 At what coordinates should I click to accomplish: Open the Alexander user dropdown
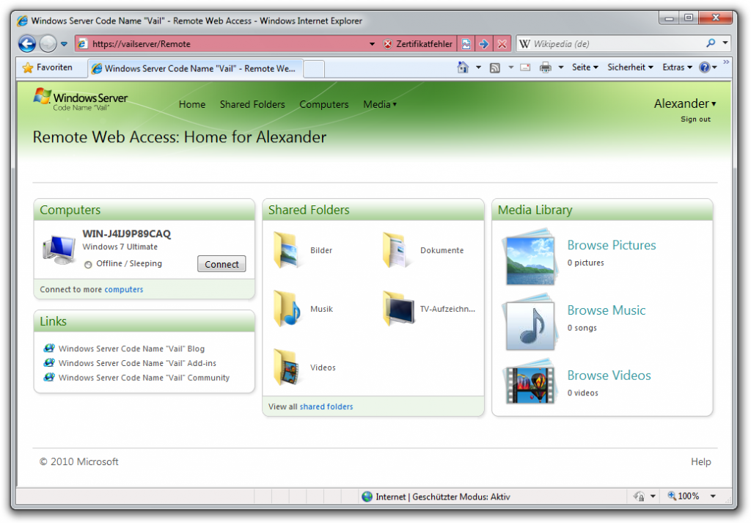tap(685, 103)
